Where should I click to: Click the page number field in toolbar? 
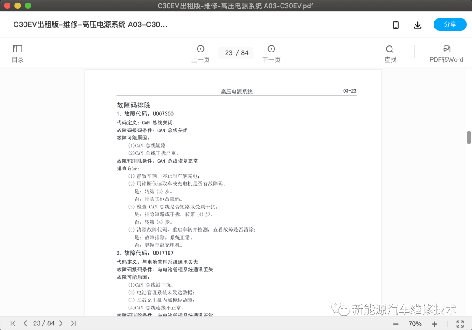tap(236, 53)
